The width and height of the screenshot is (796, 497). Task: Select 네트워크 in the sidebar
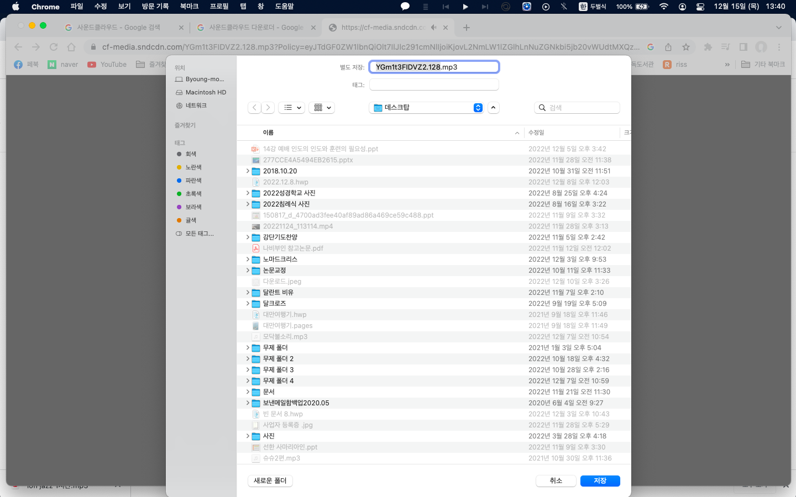192,105
